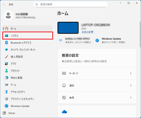Click 推奨の設定 heading
141x118 pixels.
[70, 55]
